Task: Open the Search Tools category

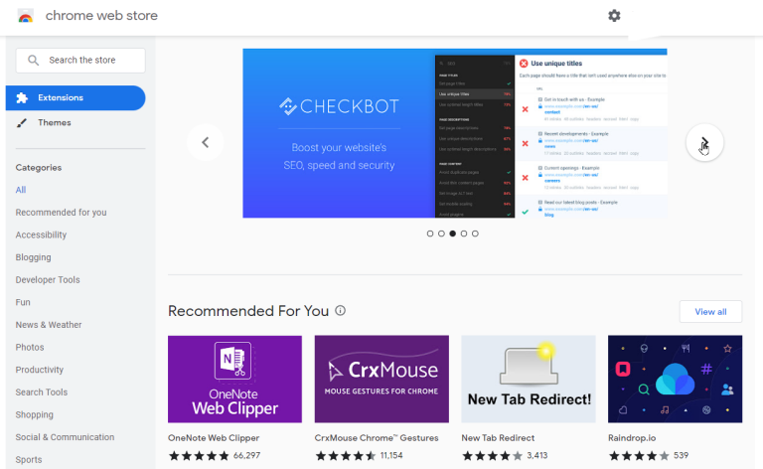Action: [42, 392]
